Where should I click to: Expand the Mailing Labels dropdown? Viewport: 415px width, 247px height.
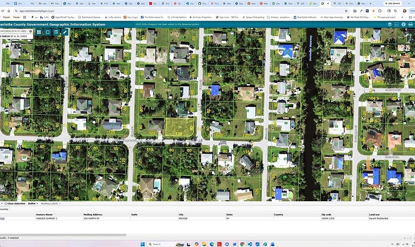coord(51,203)
